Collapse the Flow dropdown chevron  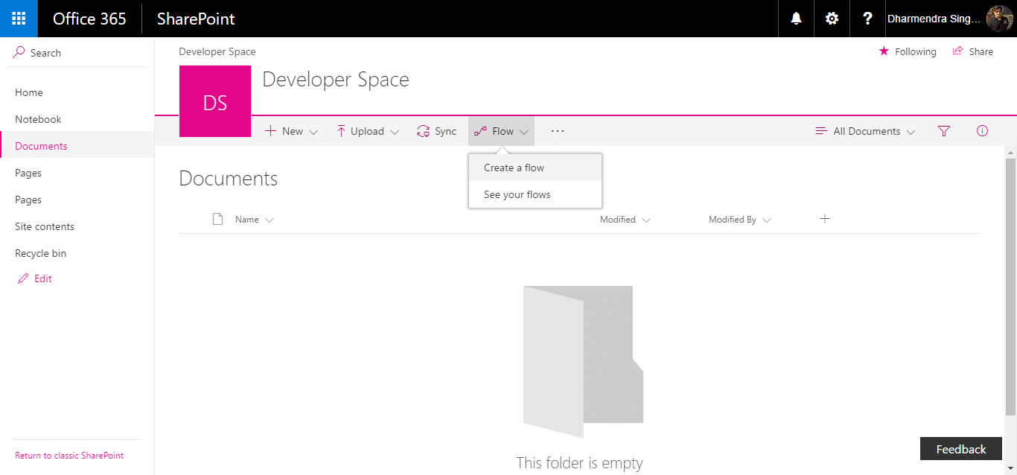pos(524,132)
